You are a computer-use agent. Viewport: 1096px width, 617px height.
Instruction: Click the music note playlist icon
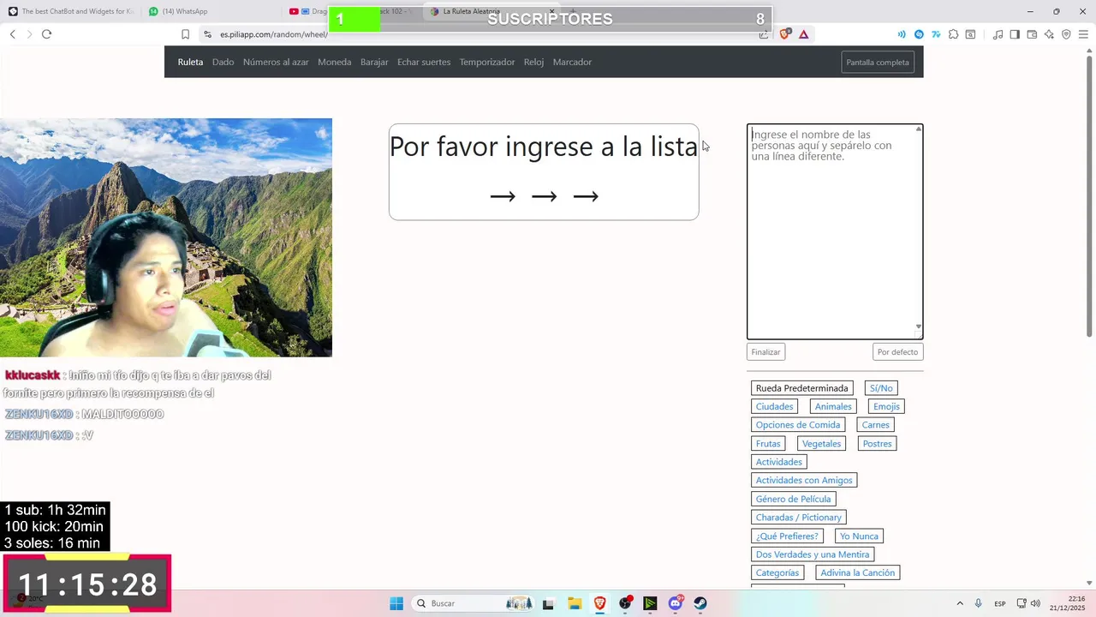click(998, 34)
